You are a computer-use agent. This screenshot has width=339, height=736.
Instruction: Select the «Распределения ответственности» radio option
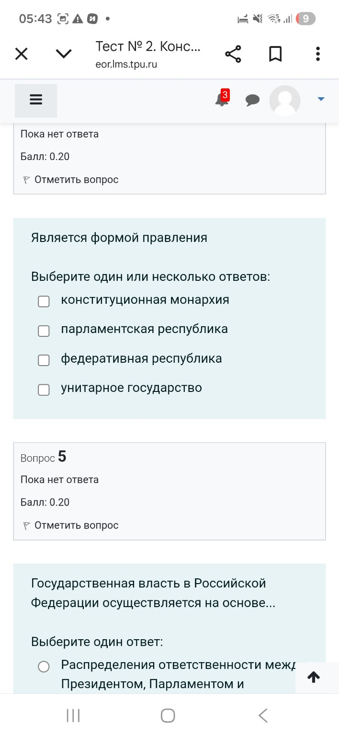click(44, 666)
